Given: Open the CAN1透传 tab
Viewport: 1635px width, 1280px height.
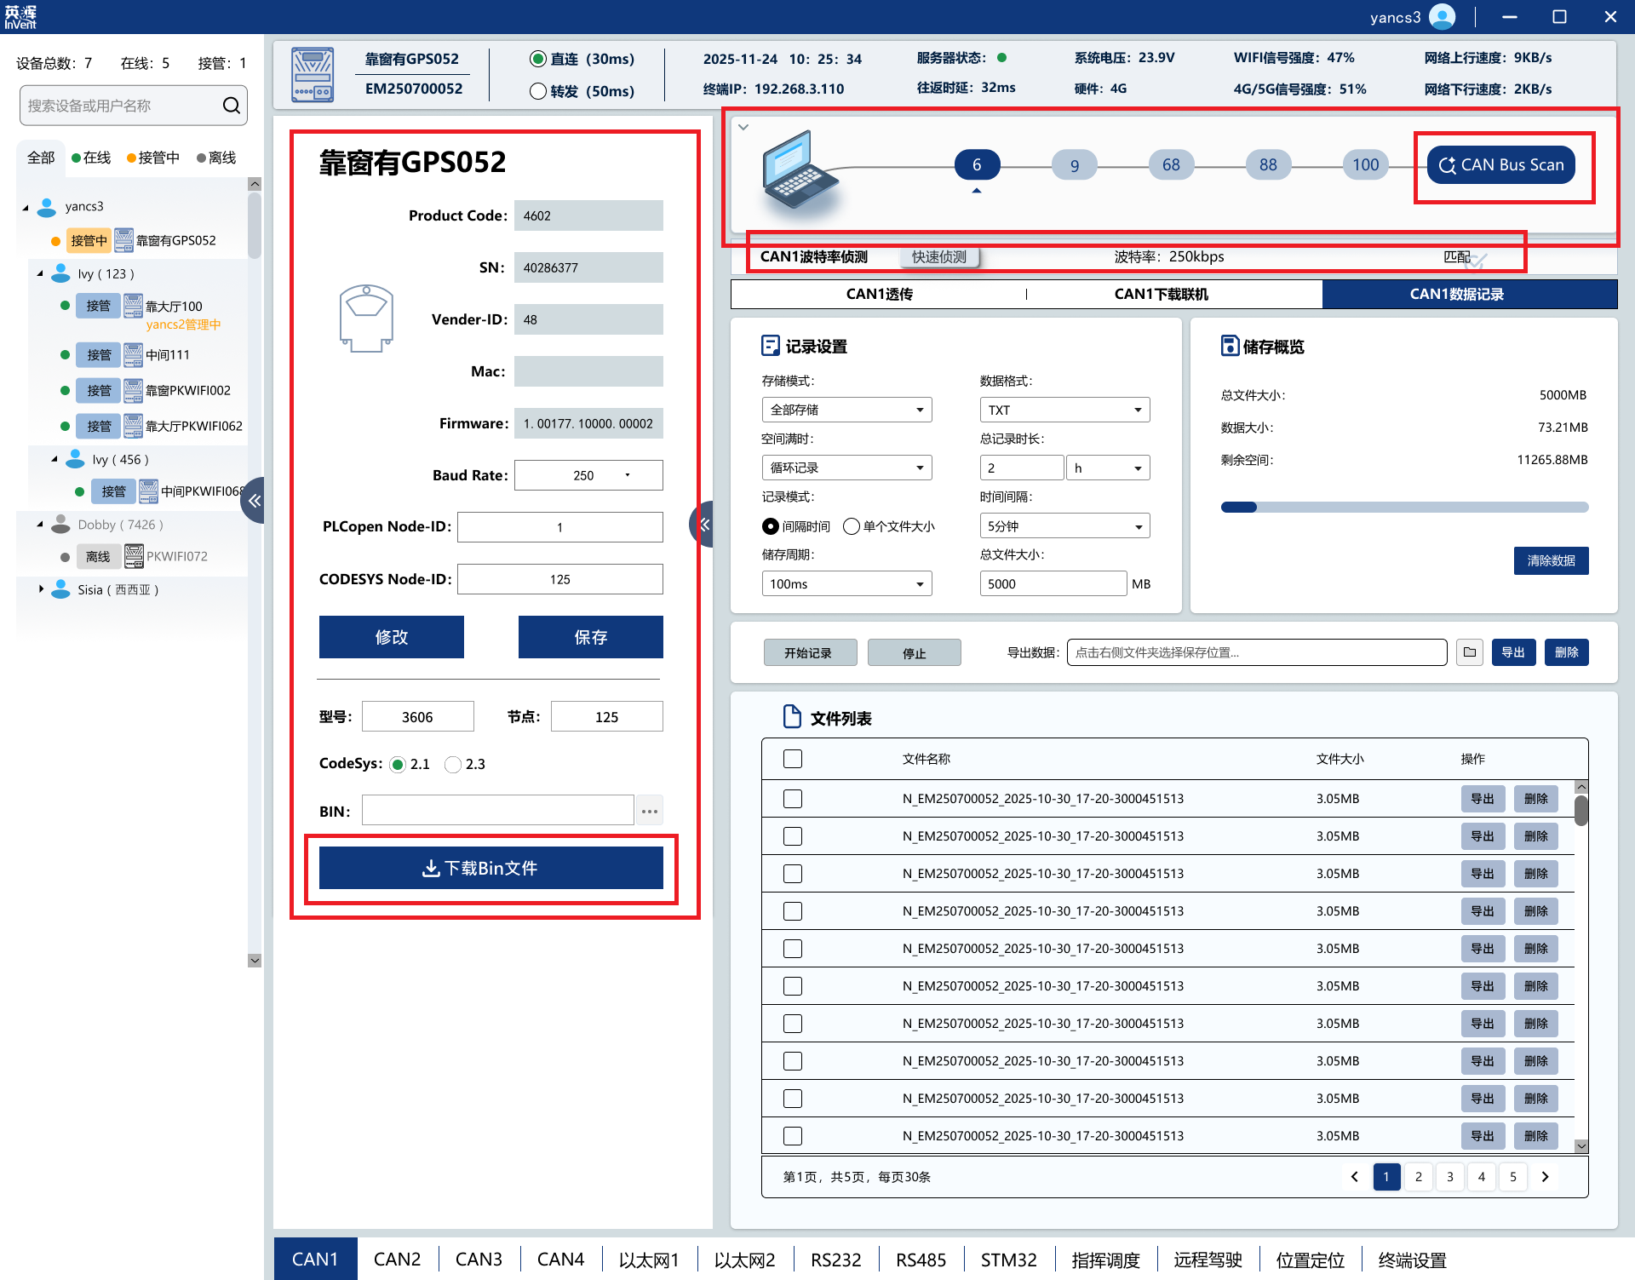Looking at the screenshot, I should [879, 294].
